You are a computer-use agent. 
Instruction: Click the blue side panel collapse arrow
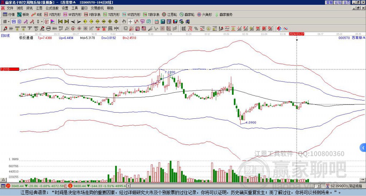coord(363,148)
